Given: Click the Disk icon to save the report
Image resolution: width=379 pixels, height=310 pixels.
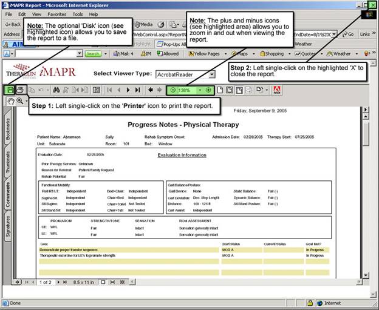Looking at the screenshot, I should click(x=10, y=90).
